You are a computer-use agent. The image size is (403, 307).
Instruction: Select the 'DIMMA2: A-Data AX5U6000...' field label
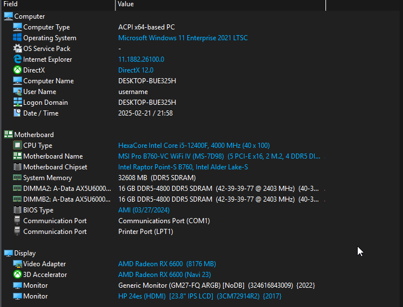[67, 189]
